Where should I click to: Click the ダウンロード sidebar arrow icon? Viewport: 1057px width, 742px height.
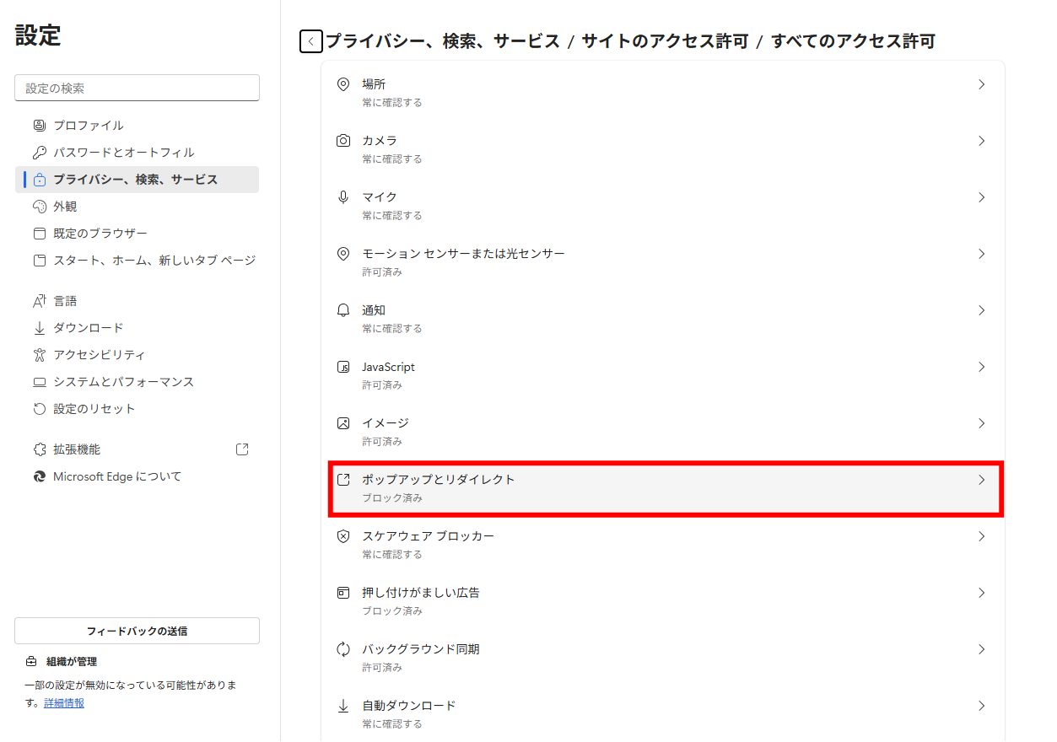(x=39, y=328)
